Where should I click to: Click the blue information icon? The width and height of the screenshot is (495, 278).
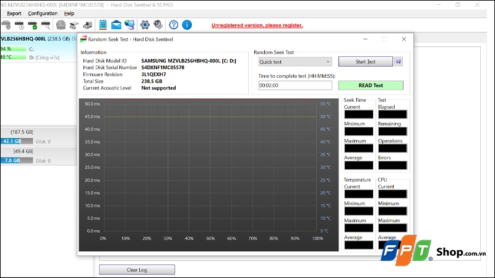click(187, 25)
